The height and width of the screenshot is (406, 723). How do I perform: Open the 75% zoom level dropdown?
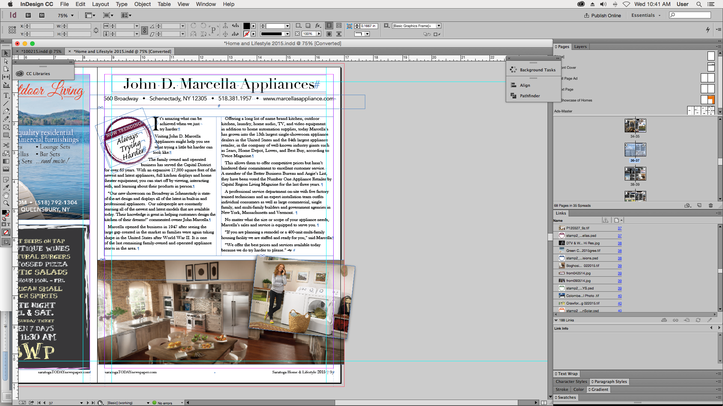pos(72,15)
